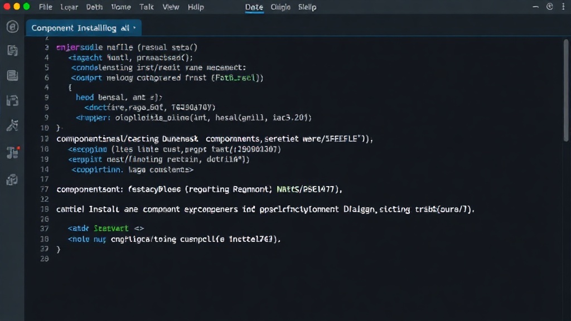Click the "<escopinn" code line

(175, 149)
